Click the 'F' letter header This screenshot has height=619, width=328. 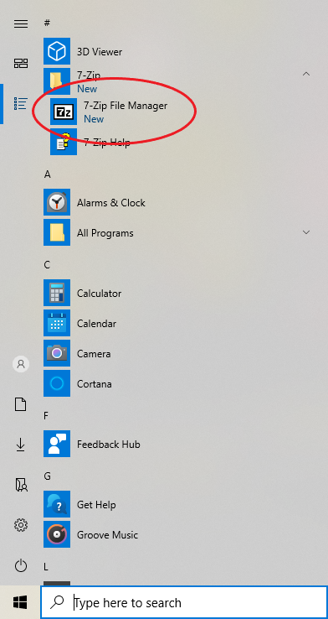(x=46, y=416)
